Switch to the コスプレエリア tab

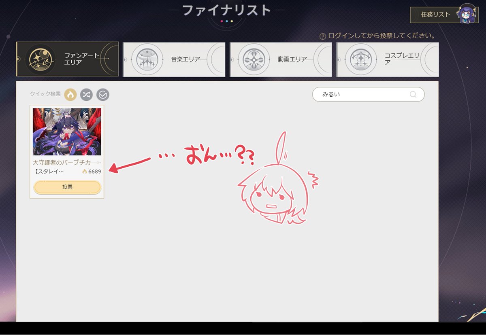[x=388, y=59]
